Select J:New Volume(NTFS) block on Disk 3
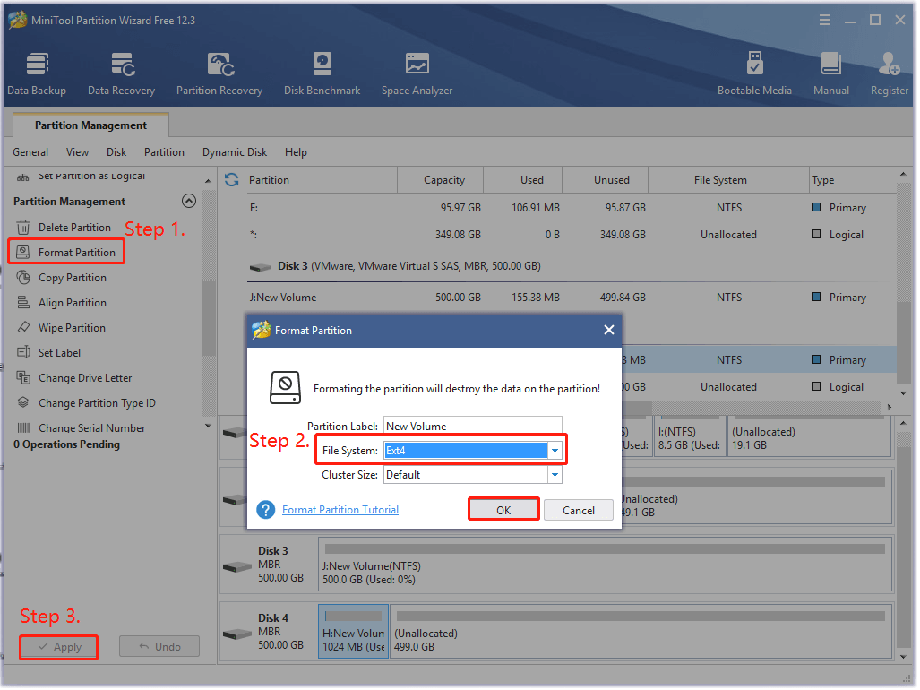The width and height of the screenshot is (920, 690). tap(605, 565)
